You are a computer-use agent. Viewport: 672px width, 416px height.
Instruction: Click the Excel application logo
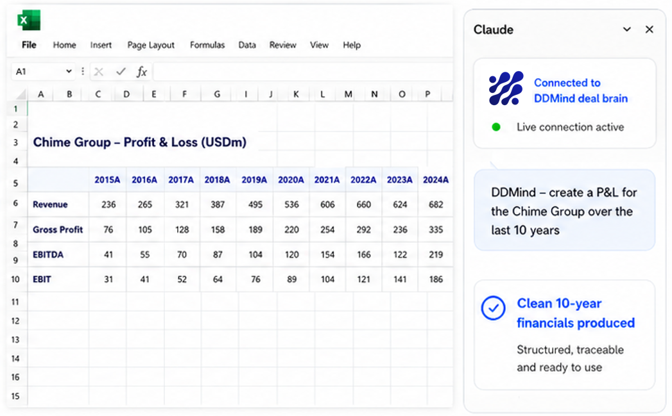tap(29, 20)
